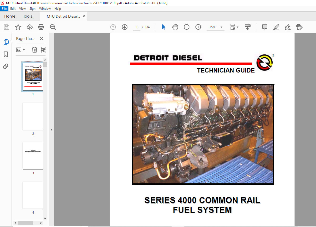This screenshot has width=316, height=227.
Task: Open the Help menu
Action: (x=58, y=9)
